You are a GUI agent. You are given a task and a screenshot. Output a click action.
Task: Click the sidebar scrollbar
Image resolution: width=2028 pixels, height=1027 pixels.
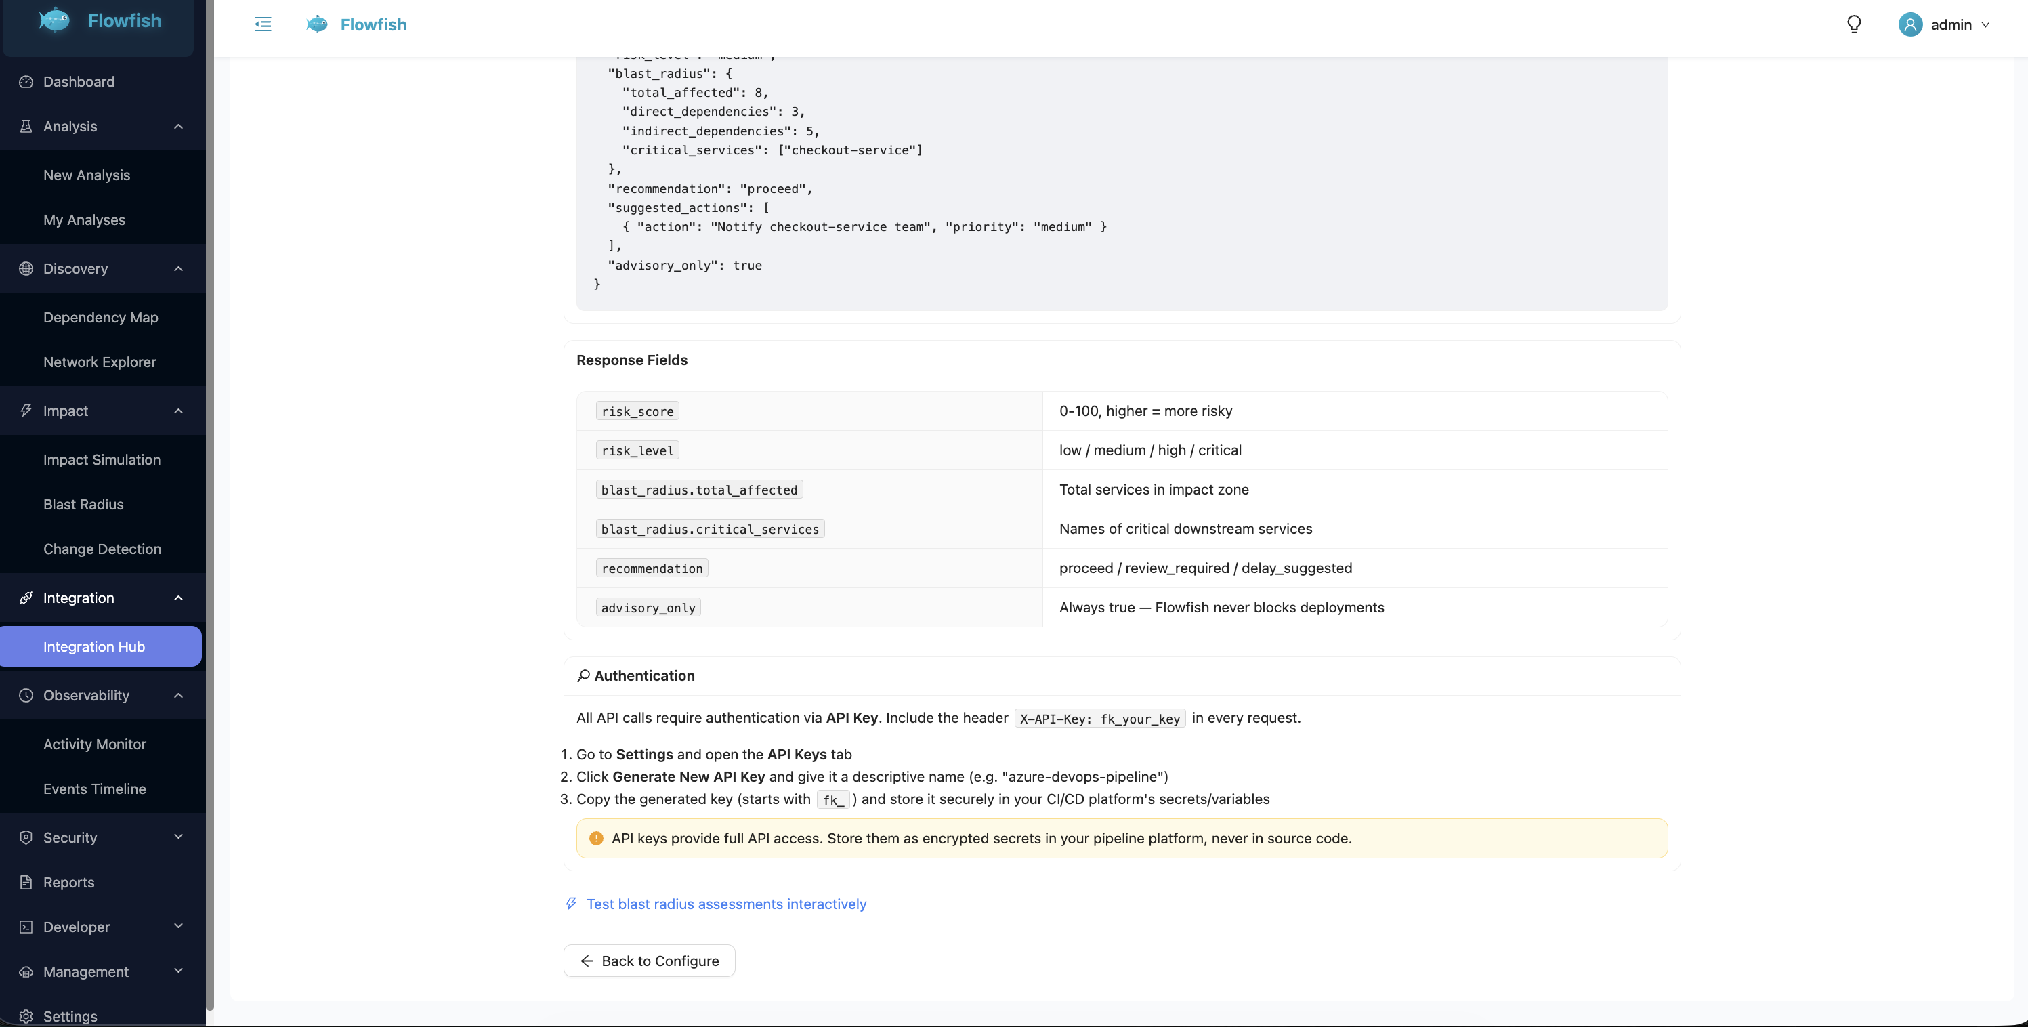[209, 504]
